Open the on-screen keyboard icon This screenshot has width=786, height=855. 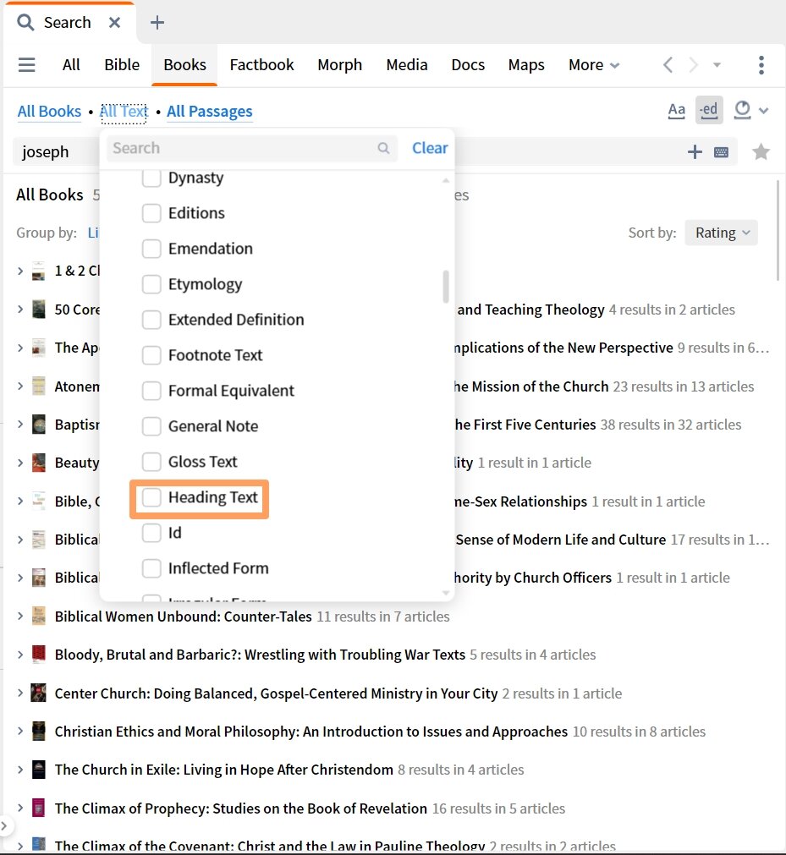pyautogui.click(x=721, y=152)
